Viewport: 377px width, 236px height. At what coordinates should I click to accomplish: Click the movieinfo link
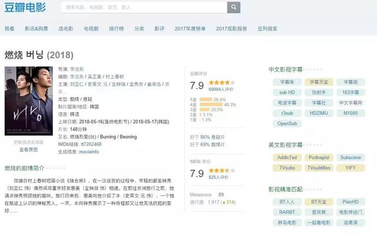pos(89,152)
